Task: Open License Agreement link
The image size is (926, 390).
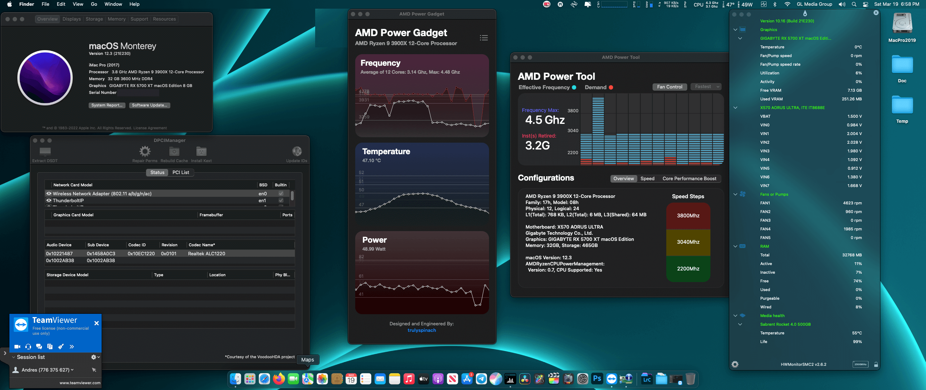Action: pos(150,128)
